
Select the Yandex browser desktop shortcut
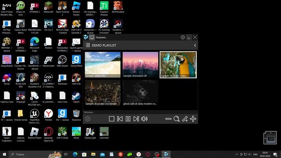point(48,115)
